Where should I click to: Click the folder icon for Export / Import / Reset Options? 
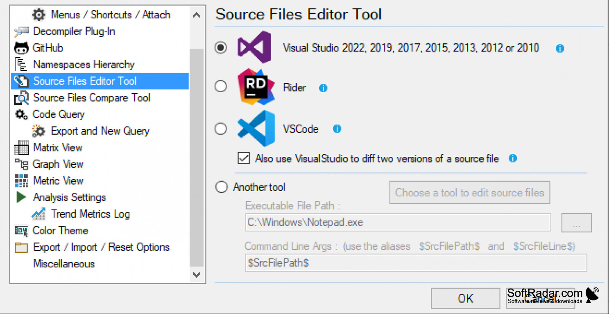21,247
